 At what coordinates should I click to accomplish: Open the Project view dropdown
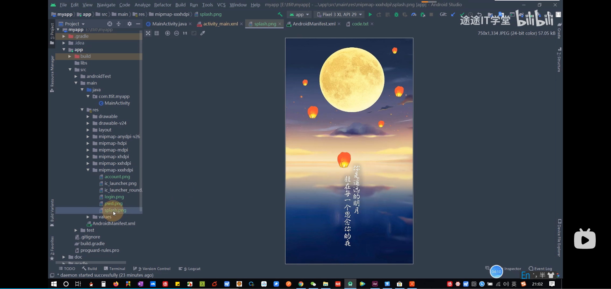click(72, 24)
